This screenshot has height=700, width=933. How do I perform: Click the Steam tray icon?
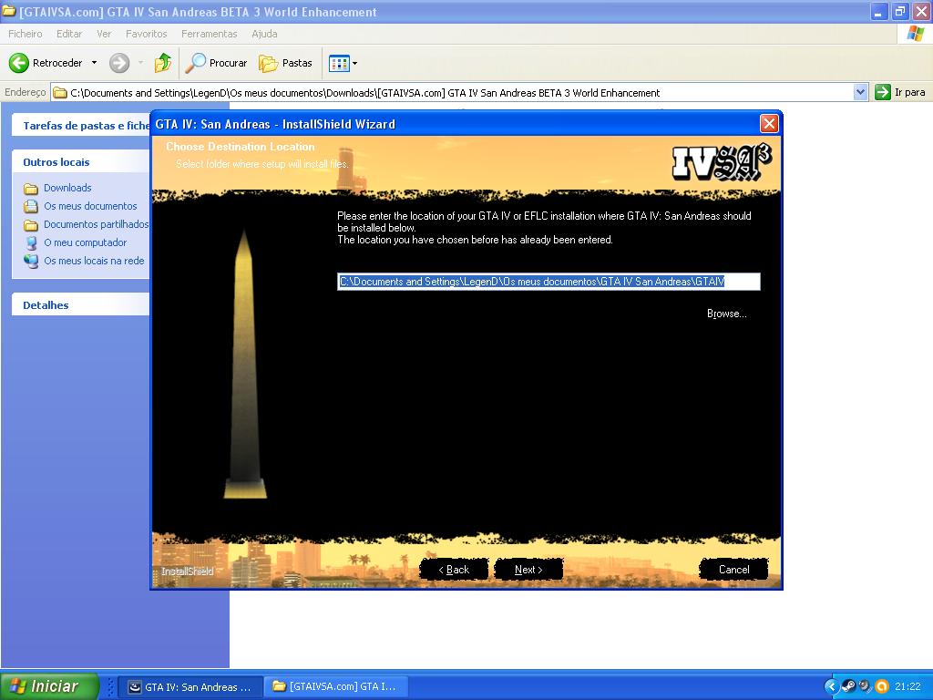[848, 686]
